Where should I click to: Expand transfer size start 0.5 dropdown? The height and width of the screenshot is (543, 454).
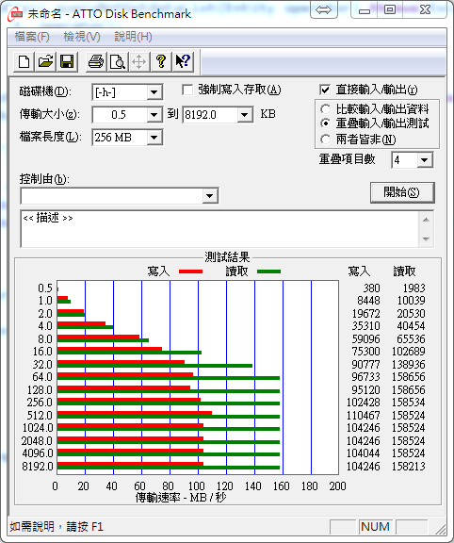click(x=154, y=115)
